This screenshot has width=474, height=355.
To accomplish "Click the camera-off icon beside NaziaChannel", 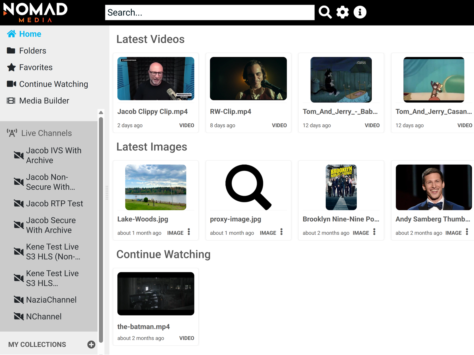I will click(19, 300).
